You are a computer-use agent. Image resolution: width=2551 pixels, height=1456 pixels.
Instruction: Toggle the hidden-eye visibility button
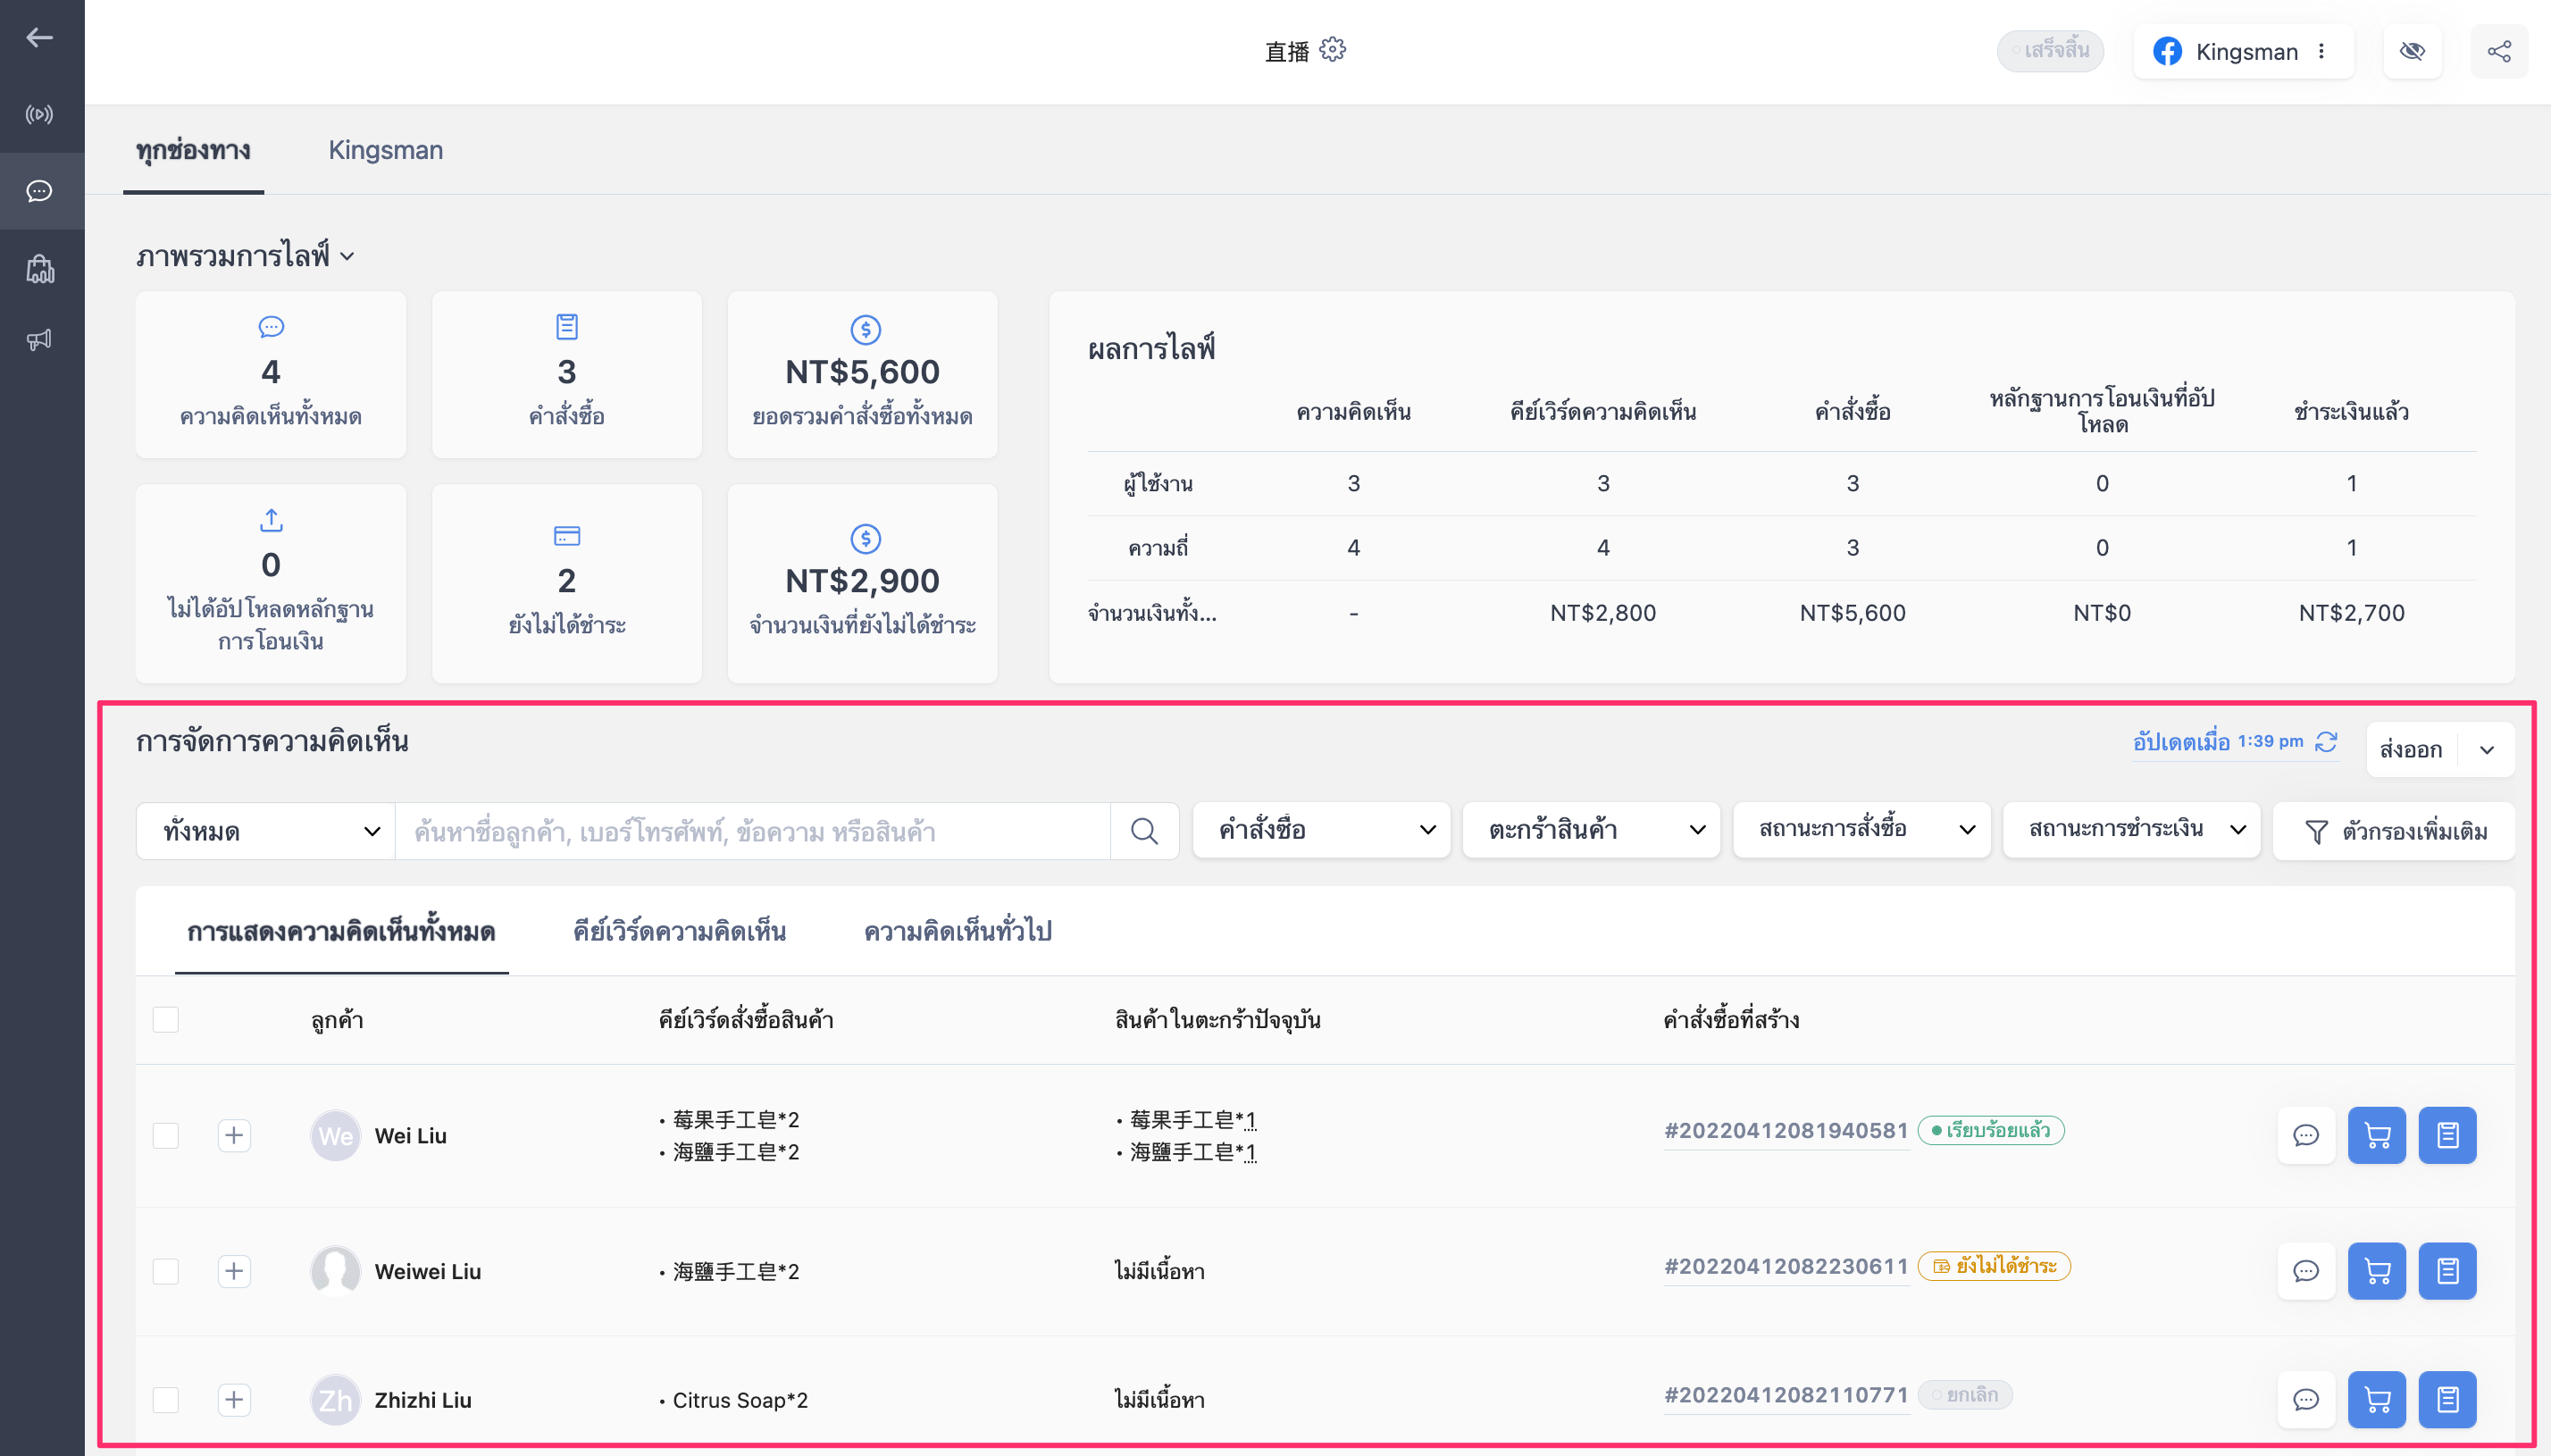[2412, 51]
